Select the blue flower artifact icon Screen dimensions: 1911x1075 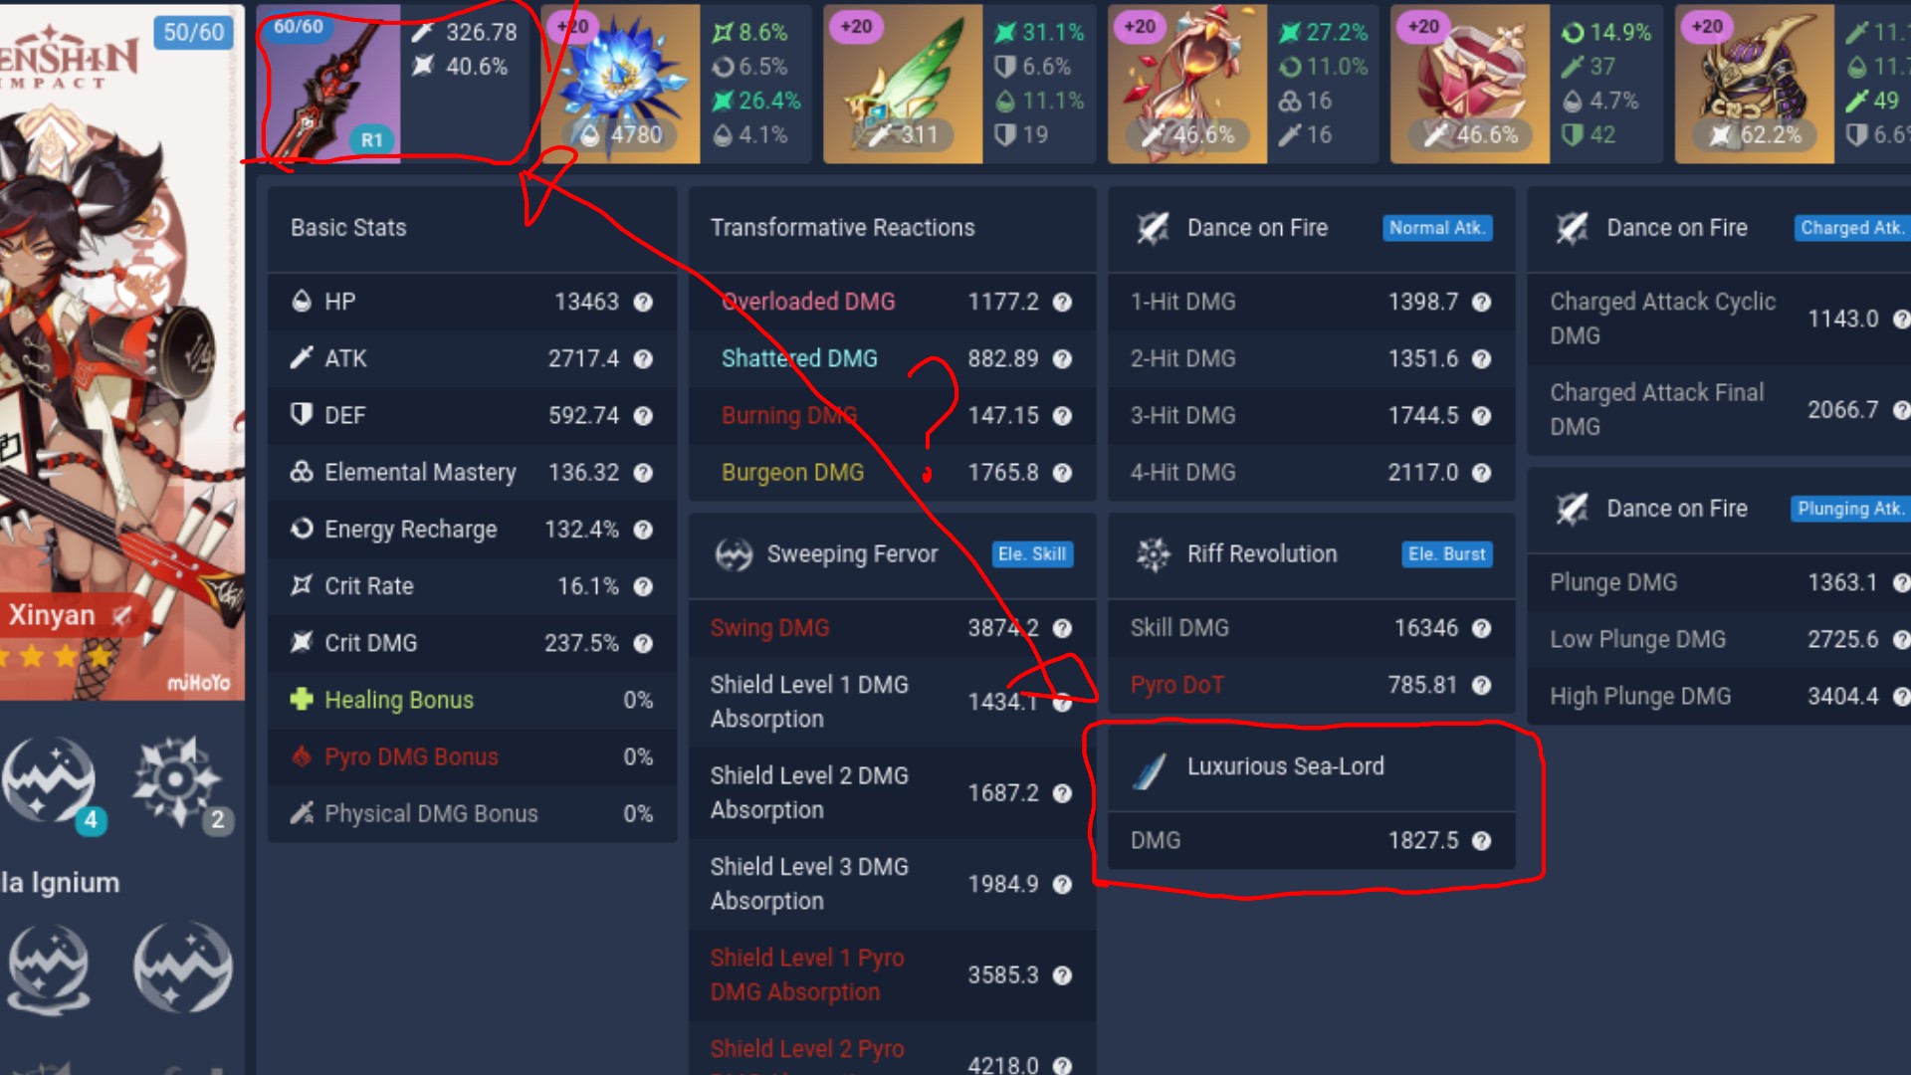tap(620, 84)
